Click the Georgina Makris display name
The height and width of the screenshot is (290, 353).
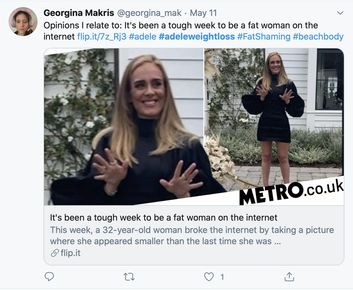point(78,13)
